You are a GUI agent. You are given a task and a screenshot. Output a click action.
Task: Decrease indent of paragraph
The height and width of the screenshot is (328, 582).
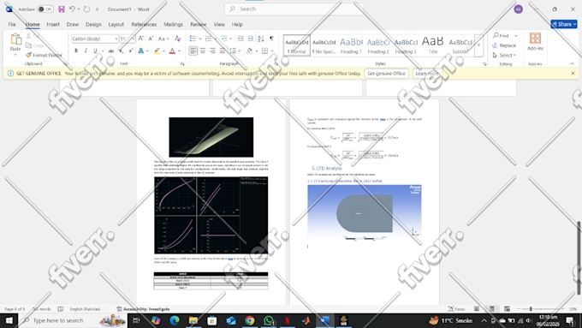pyautogui.click(x=241, y=39)
